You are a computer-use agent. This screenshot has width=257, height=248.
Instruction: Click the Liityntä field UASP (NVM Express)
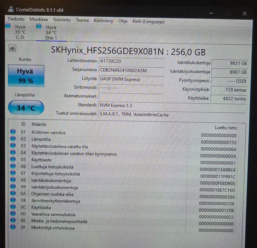131,79
